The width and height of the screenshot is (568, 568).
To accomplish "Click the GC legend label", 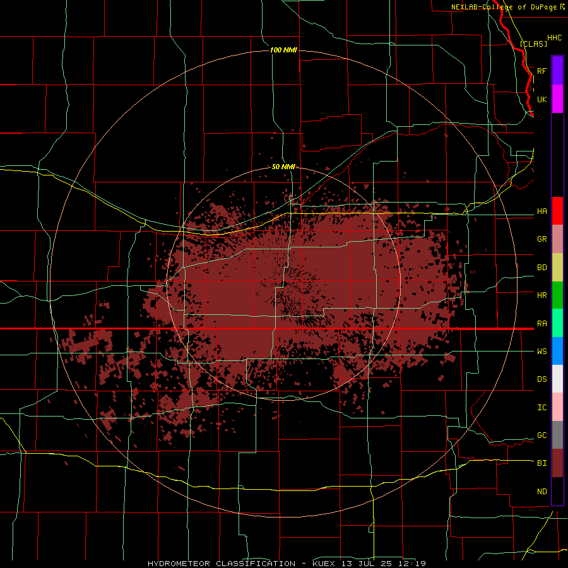I will [542, 435].
